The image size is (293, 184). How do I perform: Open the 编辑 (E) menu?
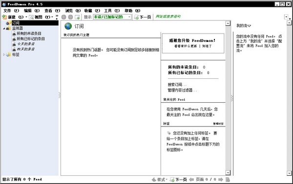[x=32, y=11]
